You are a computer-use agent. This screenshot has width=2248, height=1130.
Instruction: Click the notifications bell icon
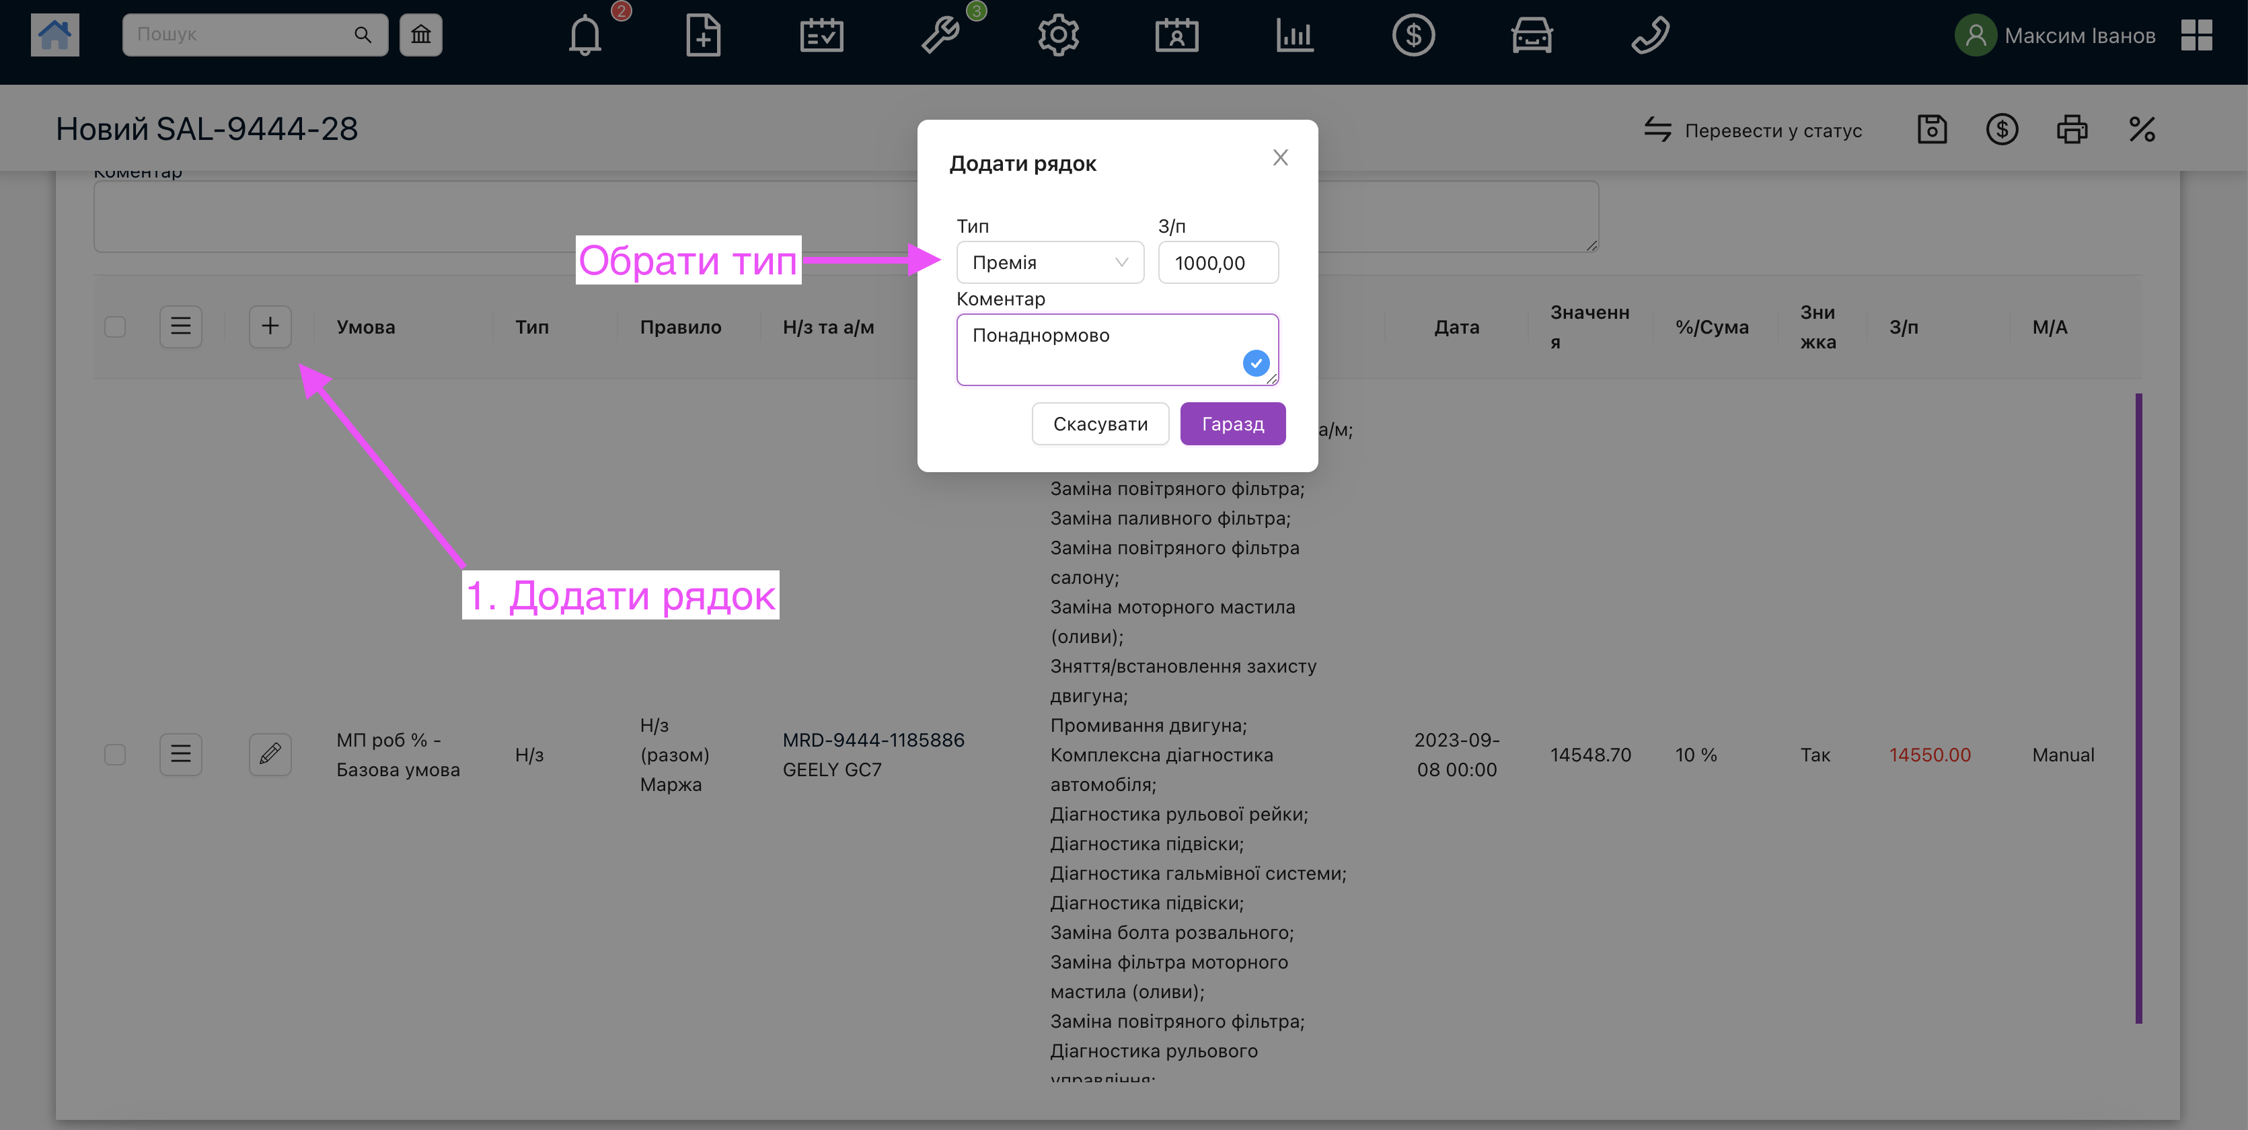pyautogui.click(x=585, y=36)
